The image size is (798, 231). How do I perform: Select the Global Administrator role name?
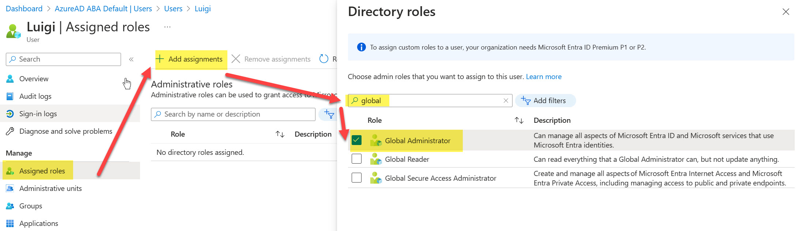pos(417,141)
